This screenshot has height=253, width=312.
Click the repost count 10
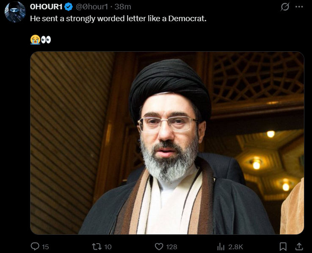tap(108, 247)
